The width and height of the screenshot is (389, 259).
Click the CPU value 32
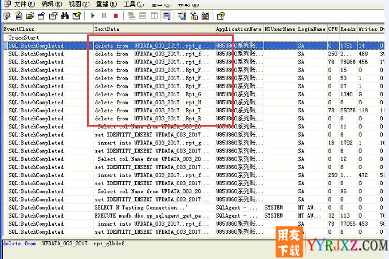click(x=331, y=216)
